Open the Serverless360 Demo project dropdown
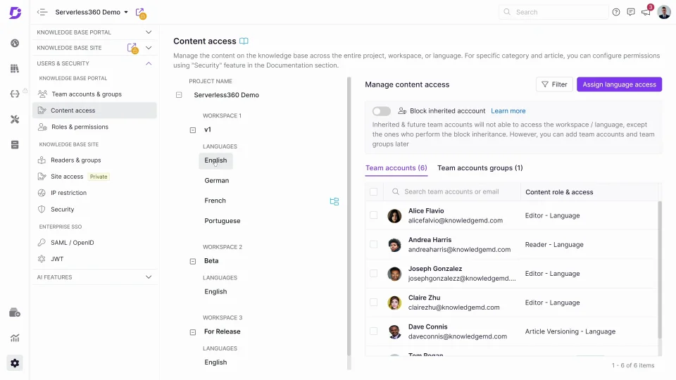This screenshot has width=676, height=380. (92, 12)
